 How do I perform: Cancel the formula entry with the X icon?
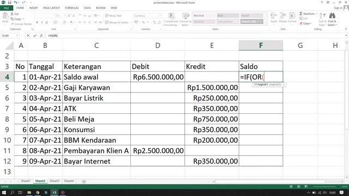pos(28,35)
